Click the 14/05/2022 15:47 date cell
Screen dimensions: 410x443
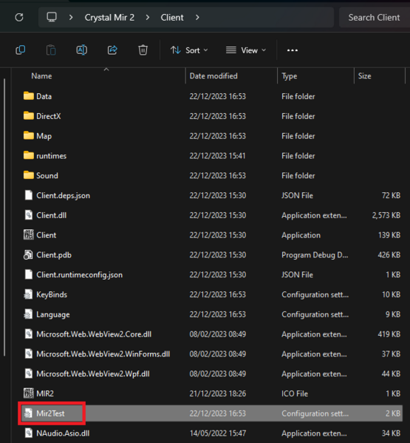click(x=217, y=433)
